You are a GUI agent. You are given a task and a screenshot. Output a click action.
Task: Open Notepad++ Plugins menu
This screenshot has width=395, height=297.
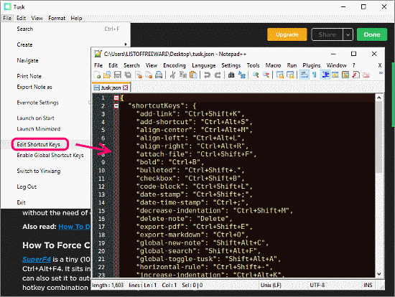(312, 65)
